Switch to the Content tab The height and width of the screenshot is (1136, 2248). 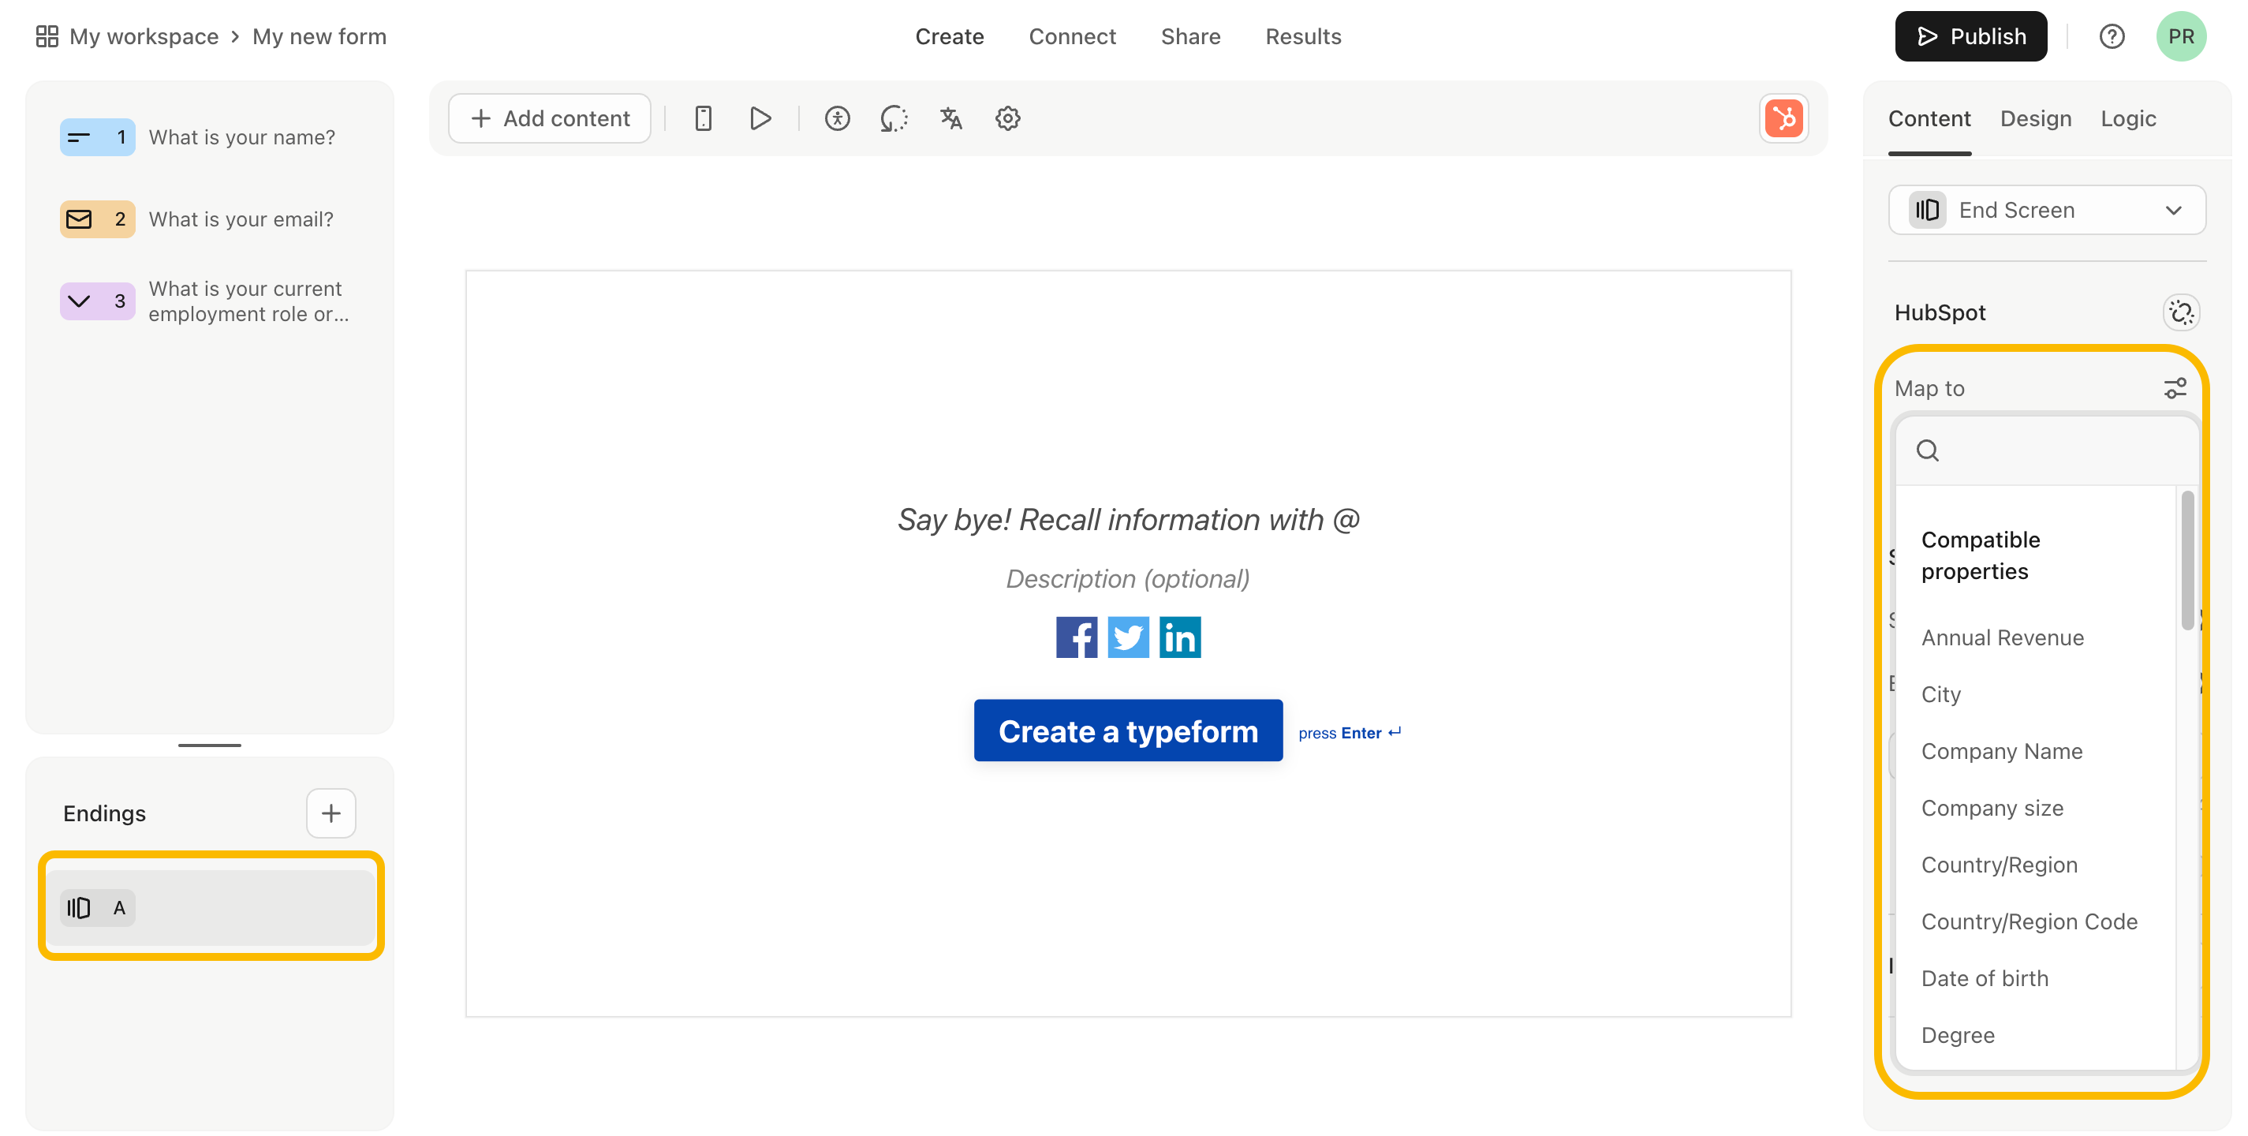(1929, 118)
